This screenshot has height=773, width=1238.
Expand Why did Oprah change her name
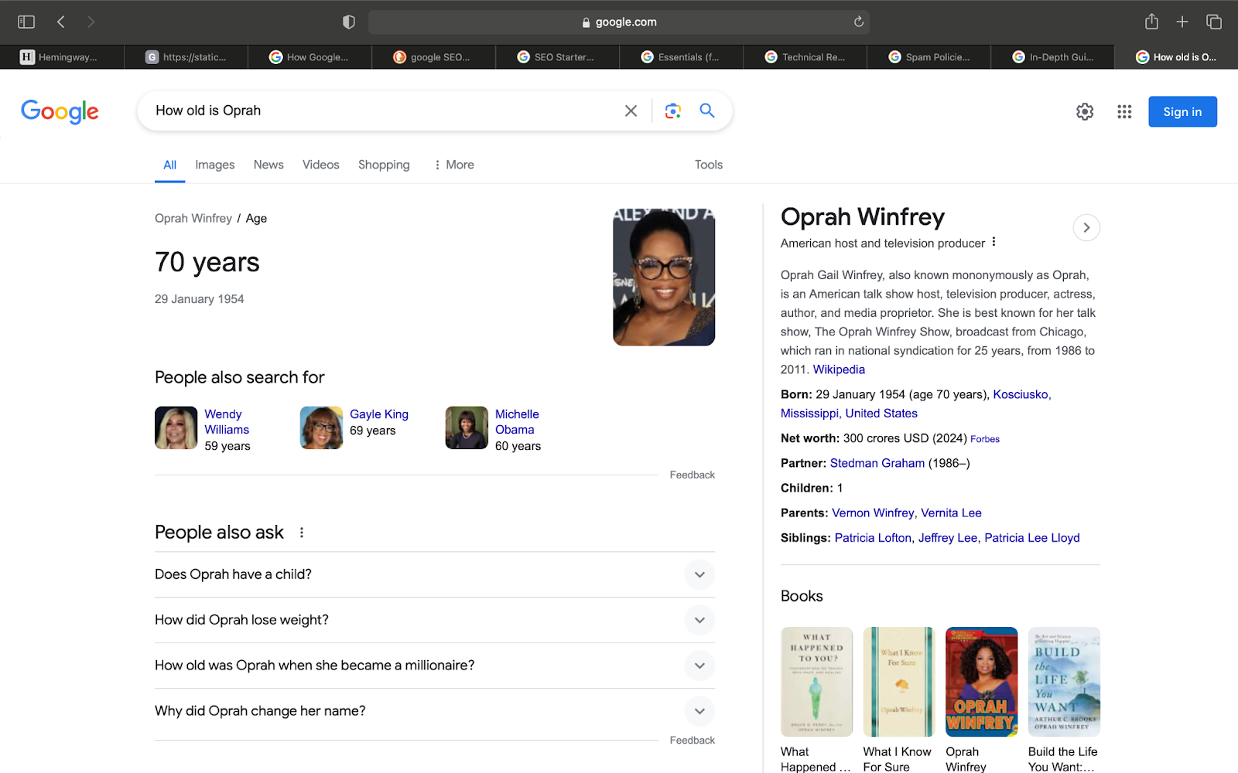click(x=435, y=711)
